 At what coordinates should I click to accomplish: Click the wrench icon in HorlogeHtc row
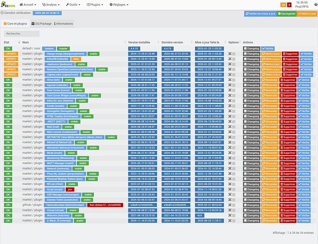[x=230, y=111]
